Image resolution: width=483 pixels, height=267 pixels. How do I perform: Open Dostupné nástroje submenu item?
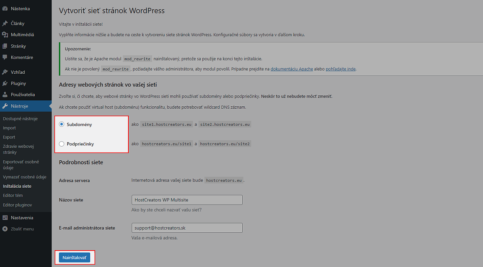click(20, 119)
